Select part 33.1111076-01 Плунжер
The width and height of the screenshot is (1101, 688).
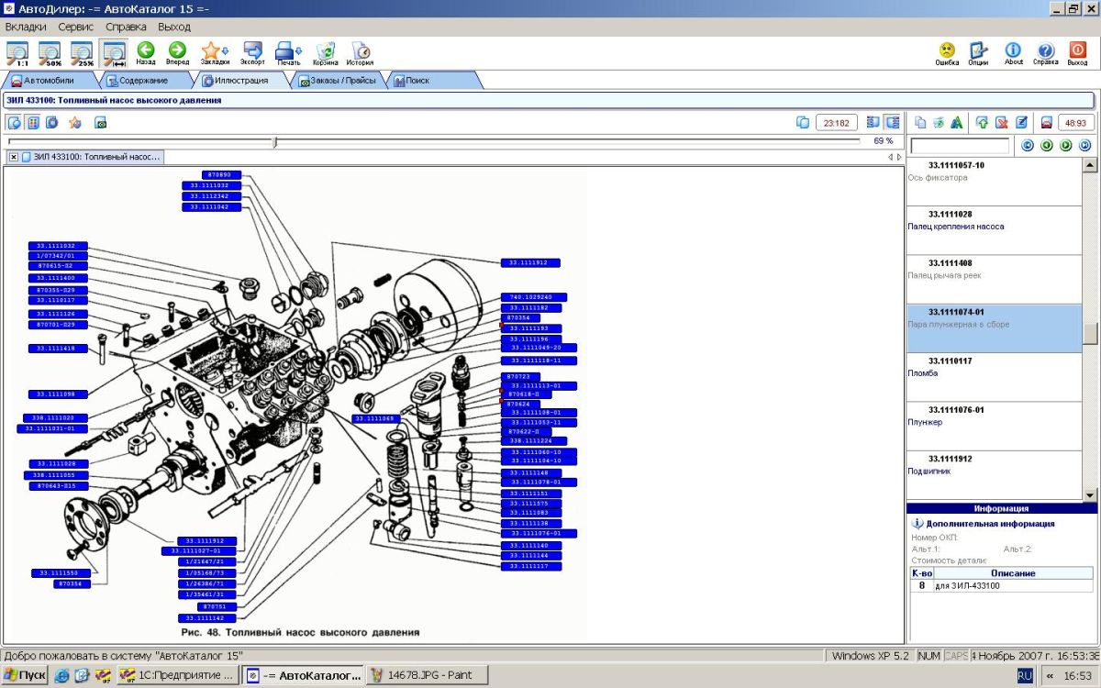coord(995,426)
